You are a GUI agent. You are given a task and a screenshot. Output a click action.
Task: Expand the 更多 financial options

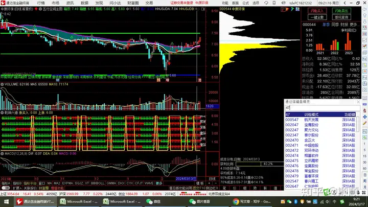click(354, 25)
